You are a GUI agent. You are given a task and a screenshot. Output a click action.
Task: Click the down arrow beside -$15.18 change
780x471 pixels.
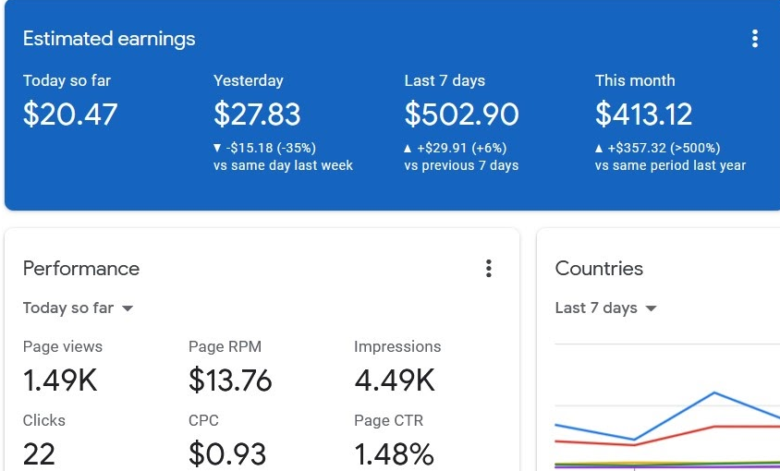pos(217,148)
